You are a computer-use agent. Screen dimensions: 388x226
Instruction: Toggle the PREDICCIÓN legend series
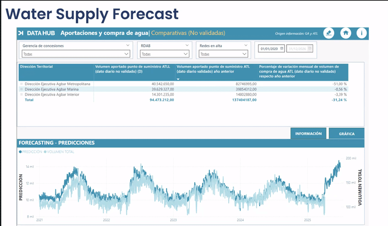coord(31,151)
